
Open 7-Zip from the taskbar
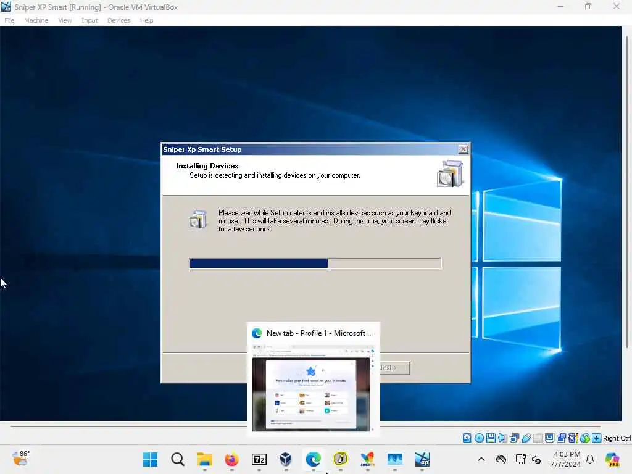pyautogui.click(x=259, y=459)
